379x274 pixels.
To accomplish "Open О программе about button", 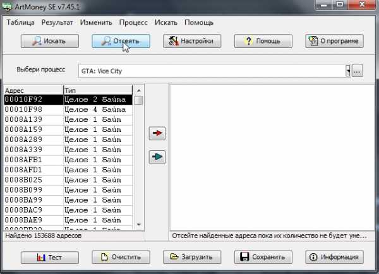I will [x=334, y=41].
